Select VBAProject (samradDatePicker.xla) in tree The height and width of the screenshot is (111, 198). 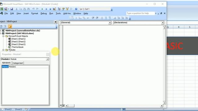pyautogui.click(x=23, y=31)
